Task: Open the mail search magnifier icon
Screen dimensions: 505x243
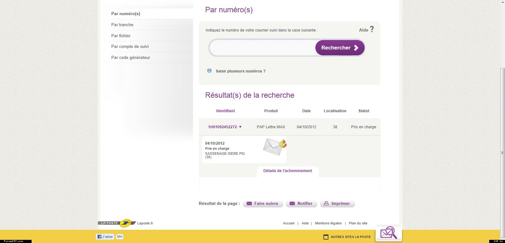Action: 388,233
